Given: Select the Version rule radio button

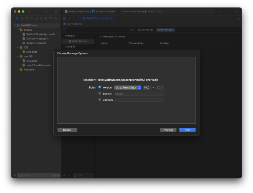Looking at the screenshot, I should coord(100,87).
